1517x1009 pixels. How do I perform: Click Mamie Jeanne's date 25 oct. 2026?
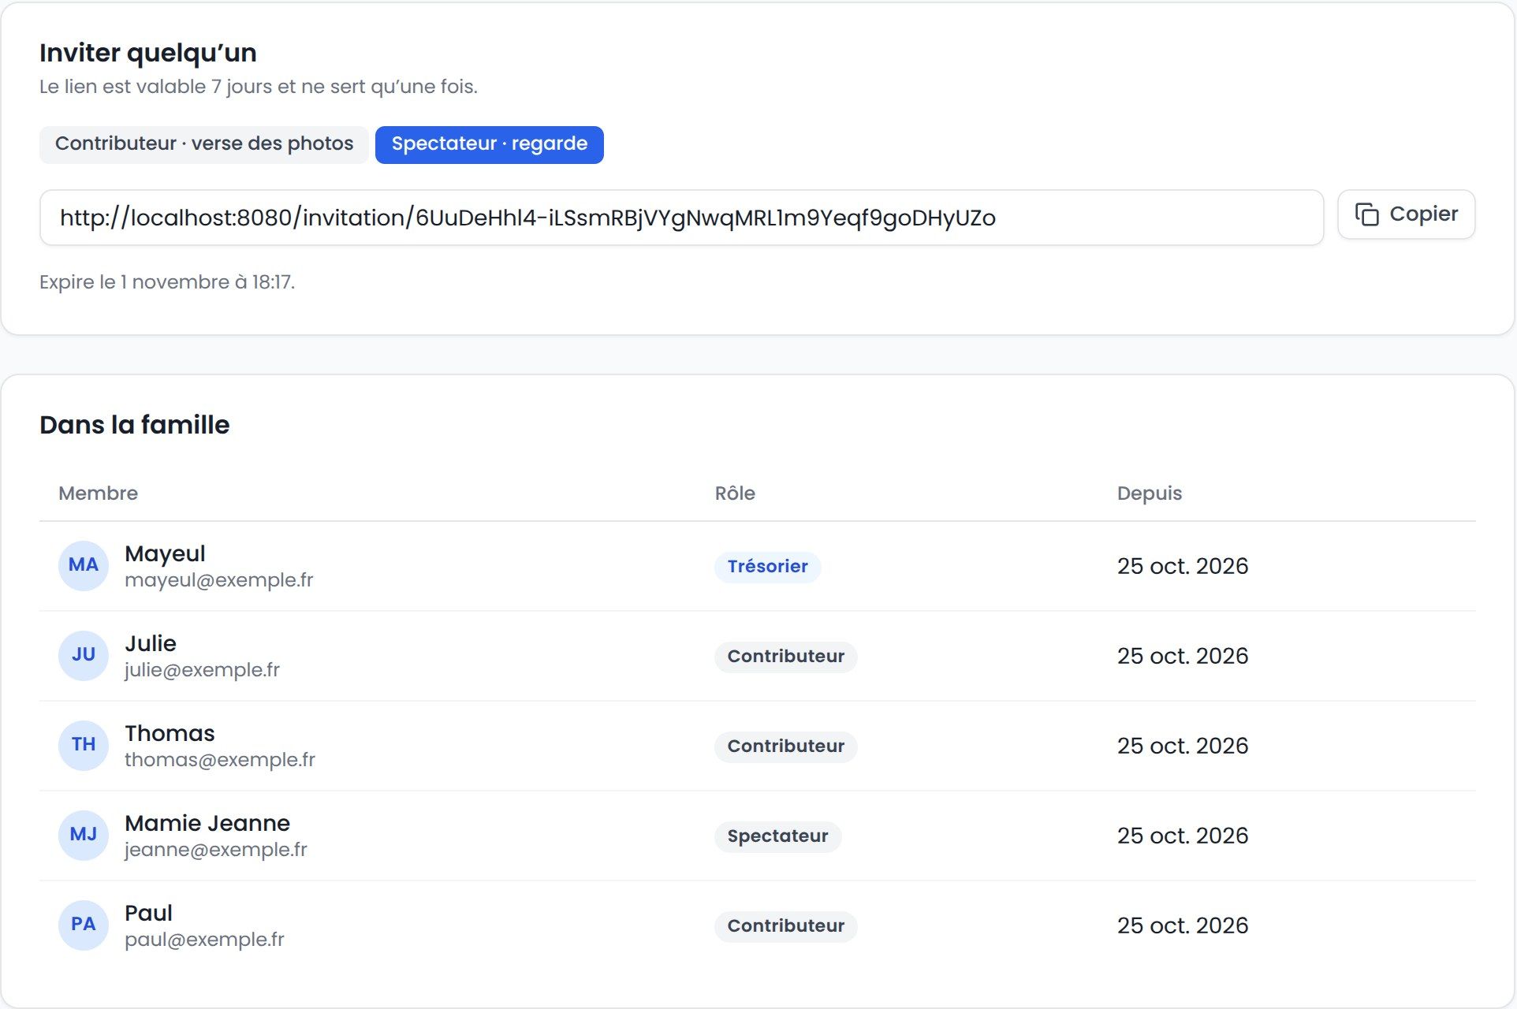1183,836
